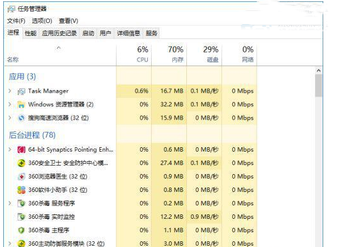Select 360杀毒 实时监控 name

pos(51,217)
